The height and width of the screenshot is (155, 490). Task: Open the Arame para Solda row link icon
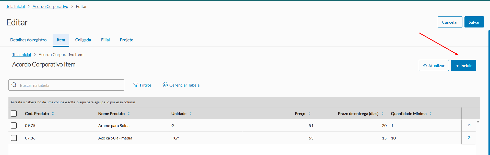coord(469,125)
